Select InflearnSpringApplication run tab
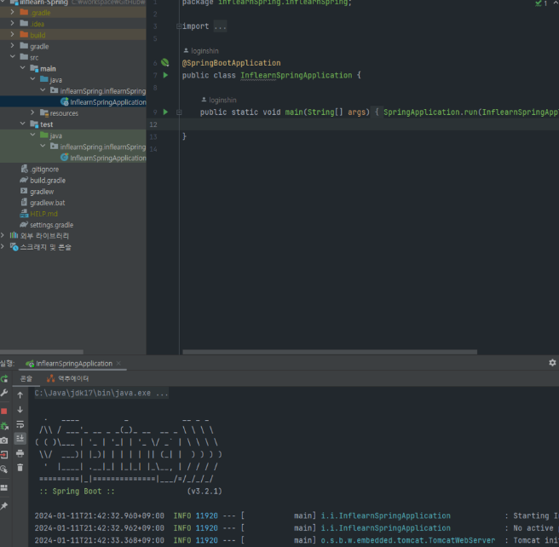Screen dimensions: 559x547 [74, 364]
